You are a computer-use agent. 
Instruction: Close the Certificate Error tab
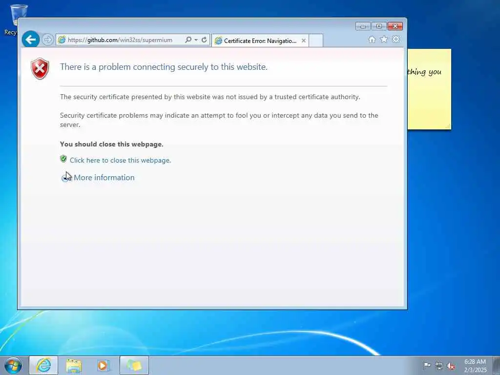304,41
